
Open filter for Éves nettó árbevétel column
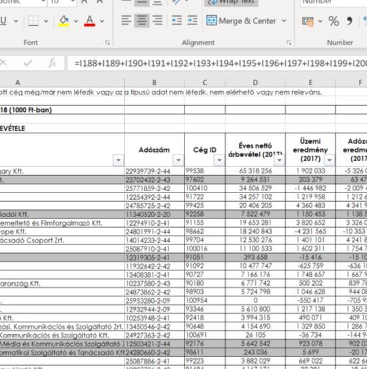279,161
